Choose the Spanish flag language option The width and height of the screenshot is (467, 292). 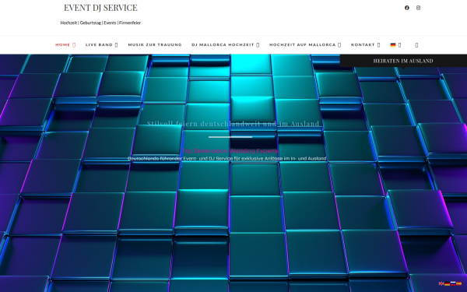458,283
